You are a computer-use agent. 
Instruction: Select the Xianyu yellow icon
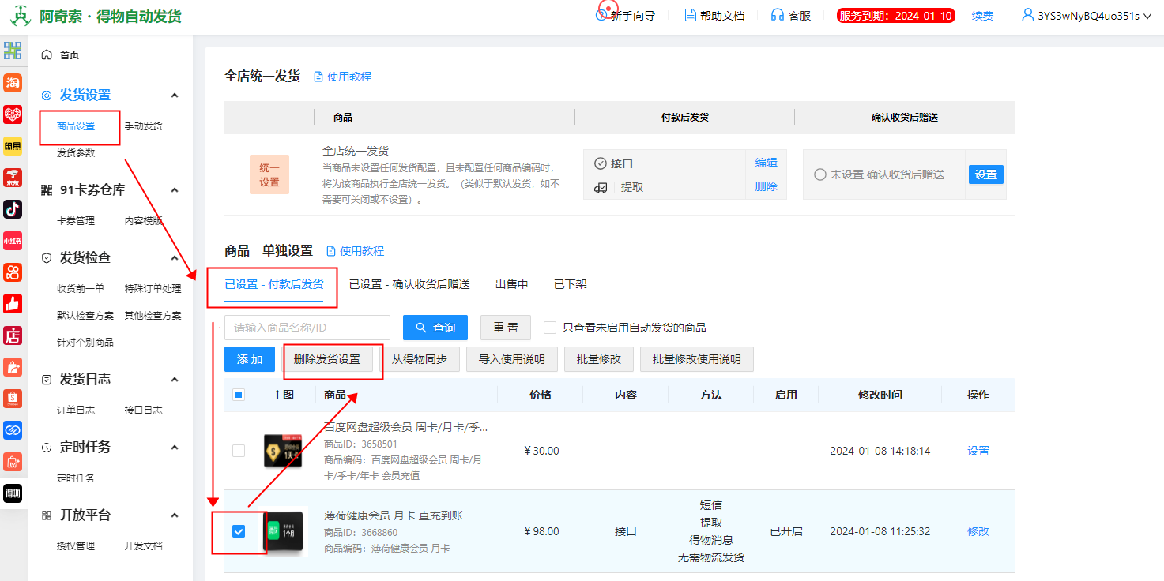(x=13, y=145)
